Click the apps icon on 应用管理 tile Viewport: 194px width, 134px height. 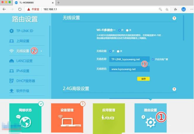pyautogui.click(x=108, y=117)
